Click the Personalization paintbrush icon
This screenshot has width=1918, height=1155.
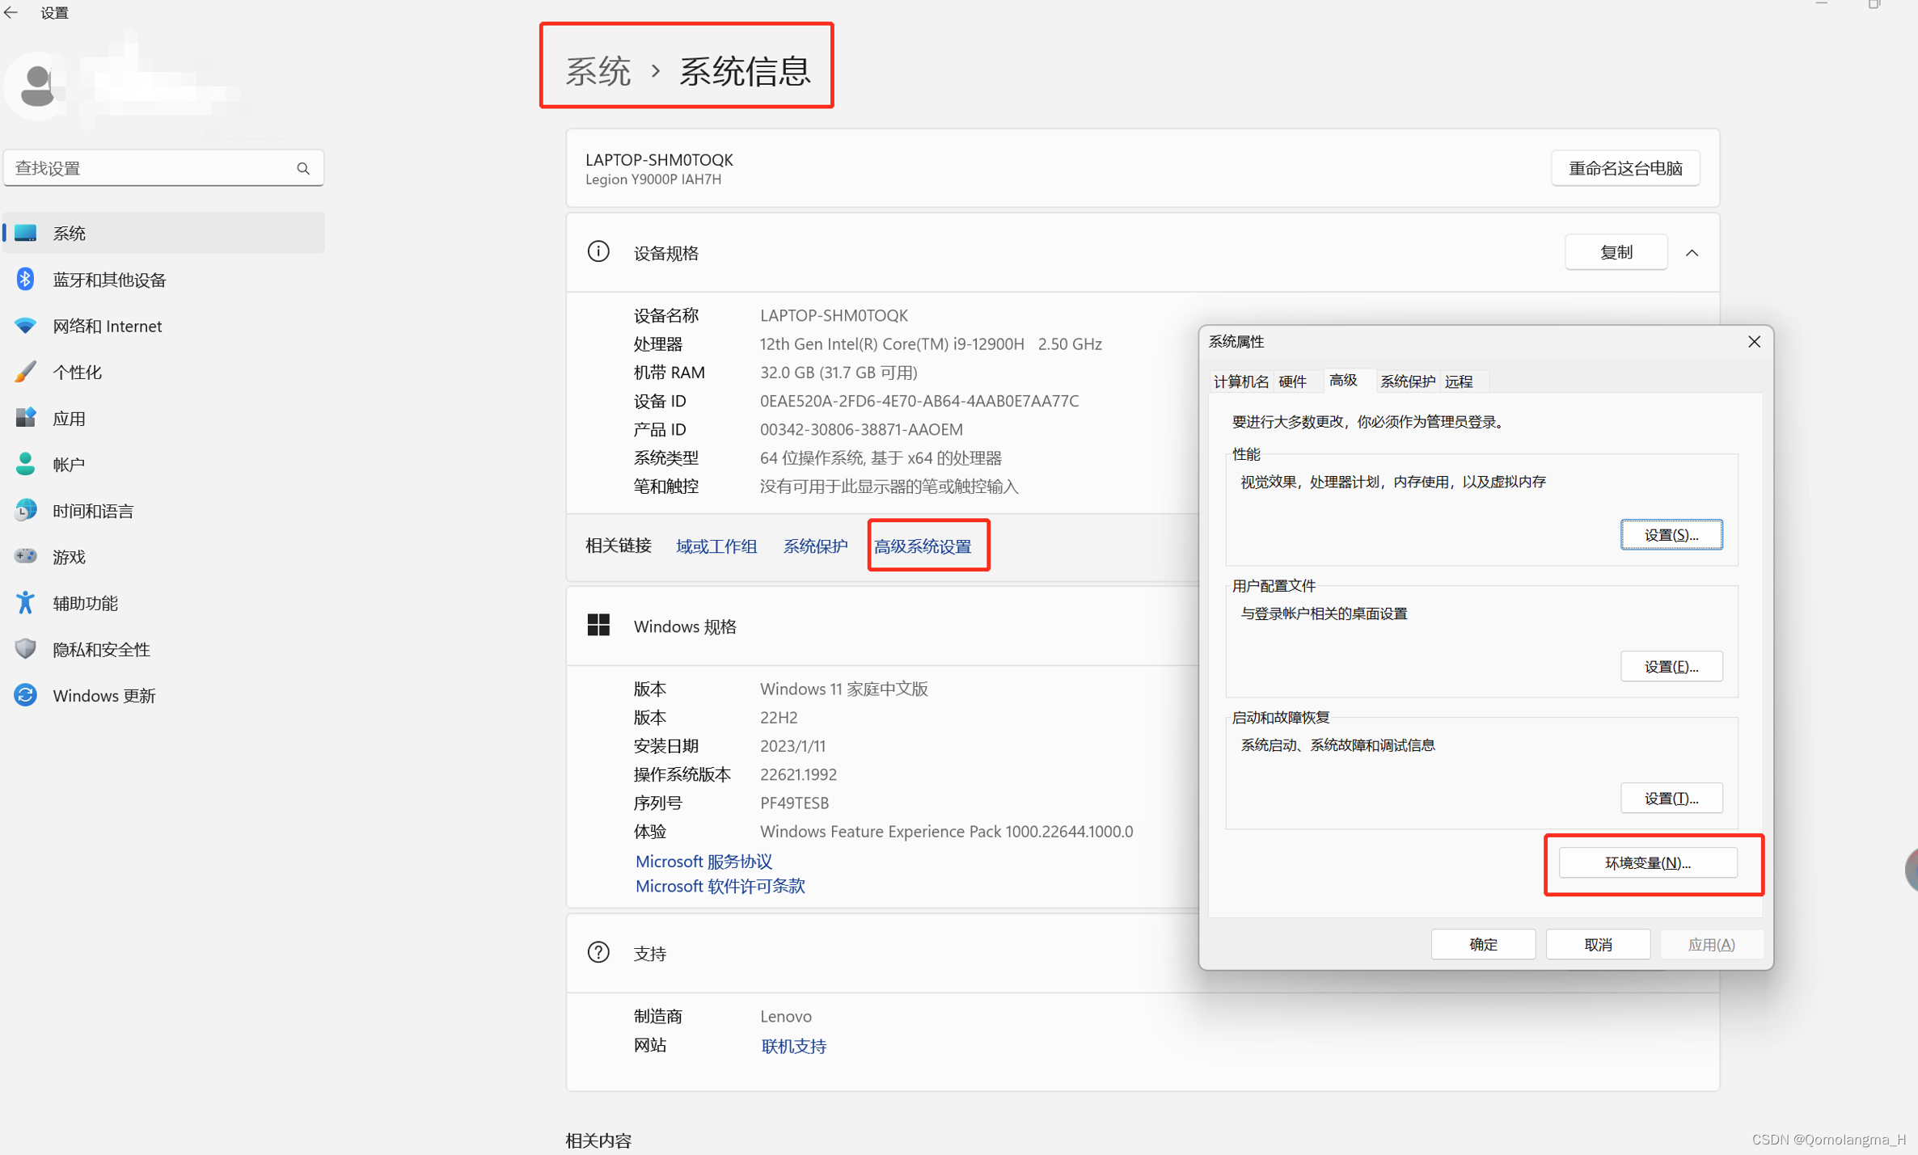25,372
